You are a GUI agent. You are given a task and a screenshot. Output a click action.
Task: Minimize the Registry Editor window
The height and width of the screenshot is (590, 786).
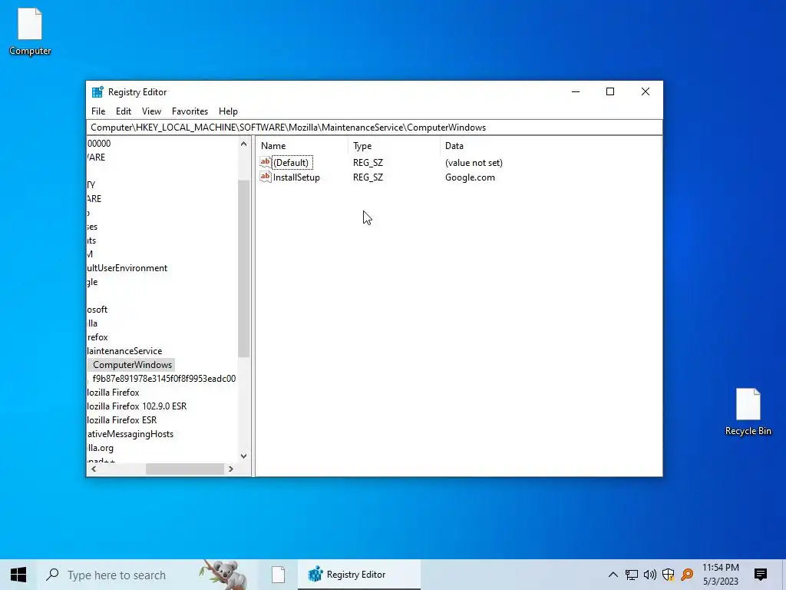click(576, 92)
